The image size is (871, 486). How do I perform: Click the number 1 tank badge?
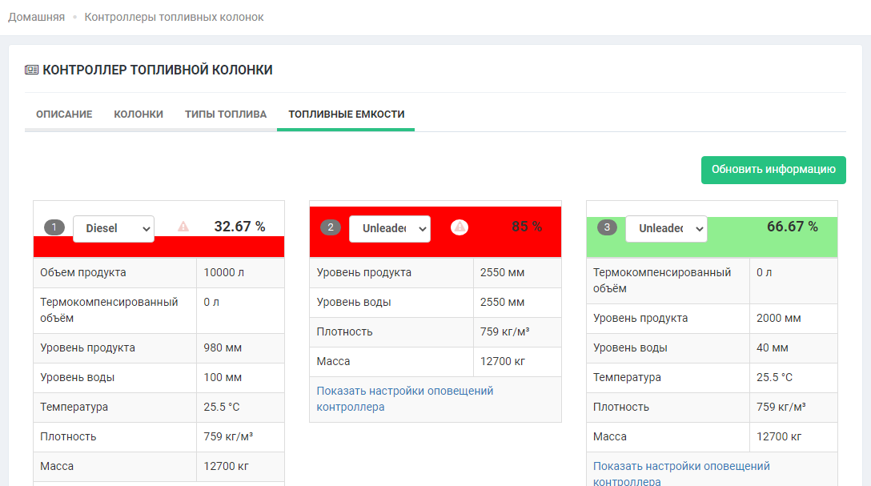54,227
